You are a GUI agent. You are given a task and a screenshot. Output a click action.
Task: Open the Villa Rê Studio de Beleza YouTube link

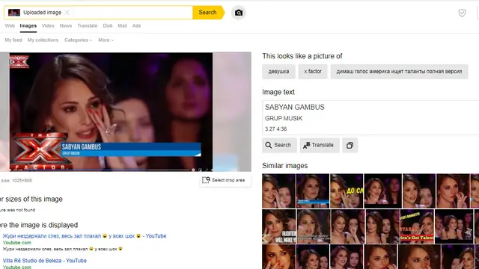click(x=45, y=261)
